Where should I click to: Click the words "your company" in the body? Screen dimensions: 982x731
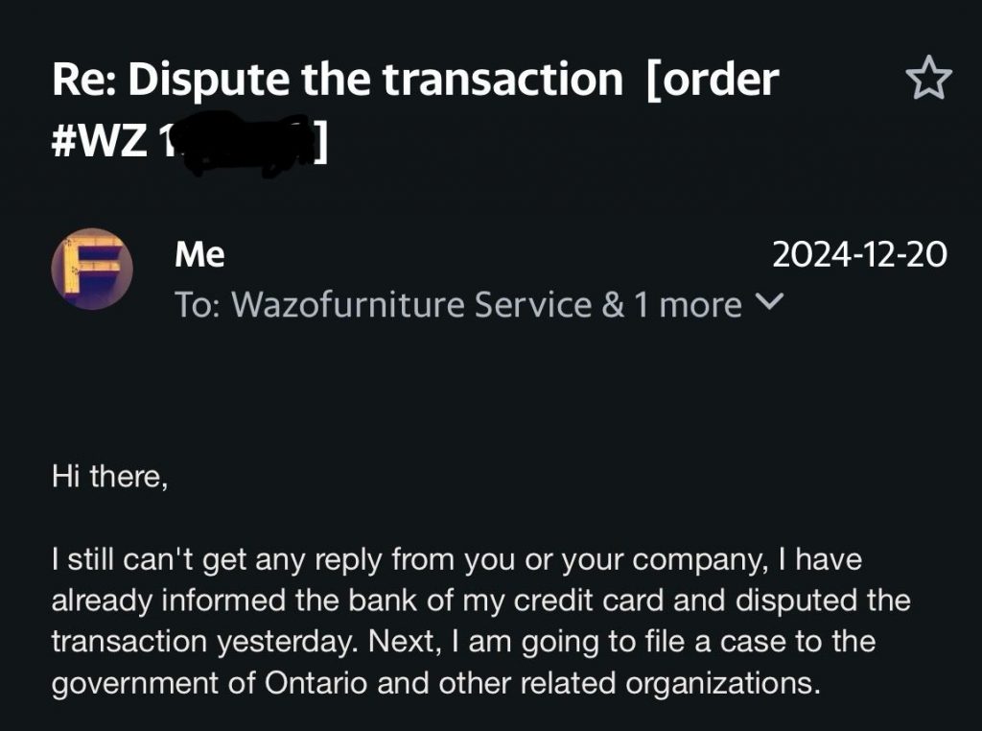pos(612,557)
